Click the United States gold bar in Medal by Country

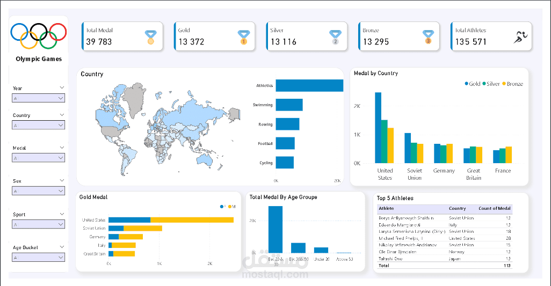tap(378, 128)
